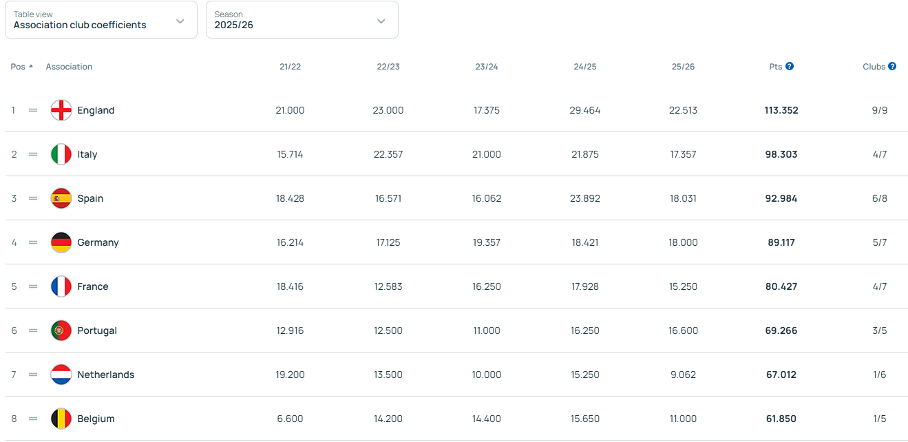Click the Association column header
The height and width of the screenshot is (442, 908).
69,67
